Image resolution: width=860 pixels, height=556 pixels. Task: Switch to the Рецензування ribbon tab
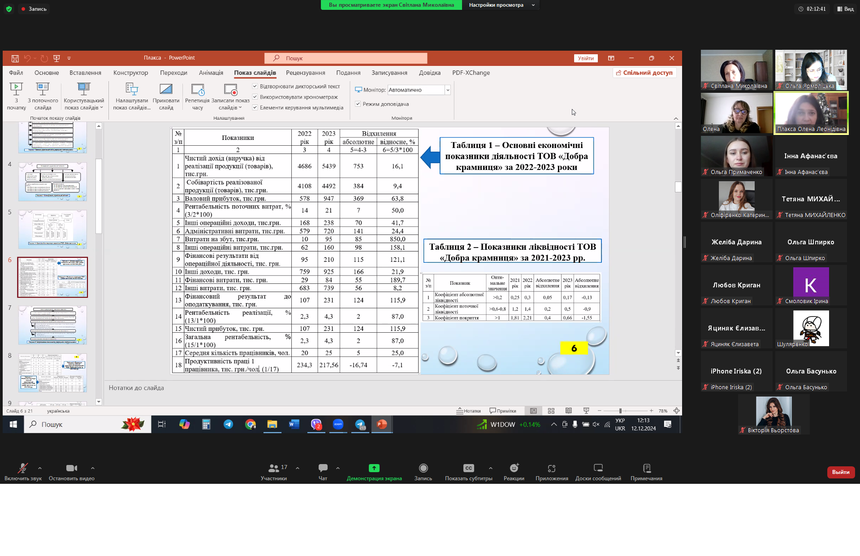306,73
